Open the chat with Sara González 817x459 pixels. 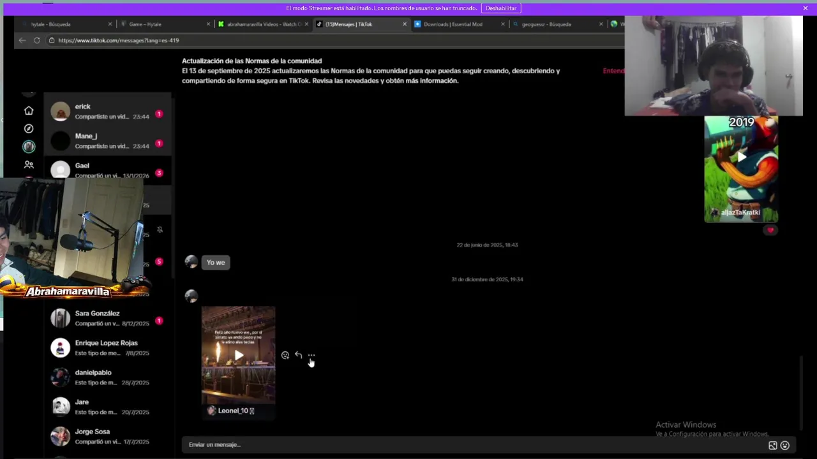(x=107, y=318)
